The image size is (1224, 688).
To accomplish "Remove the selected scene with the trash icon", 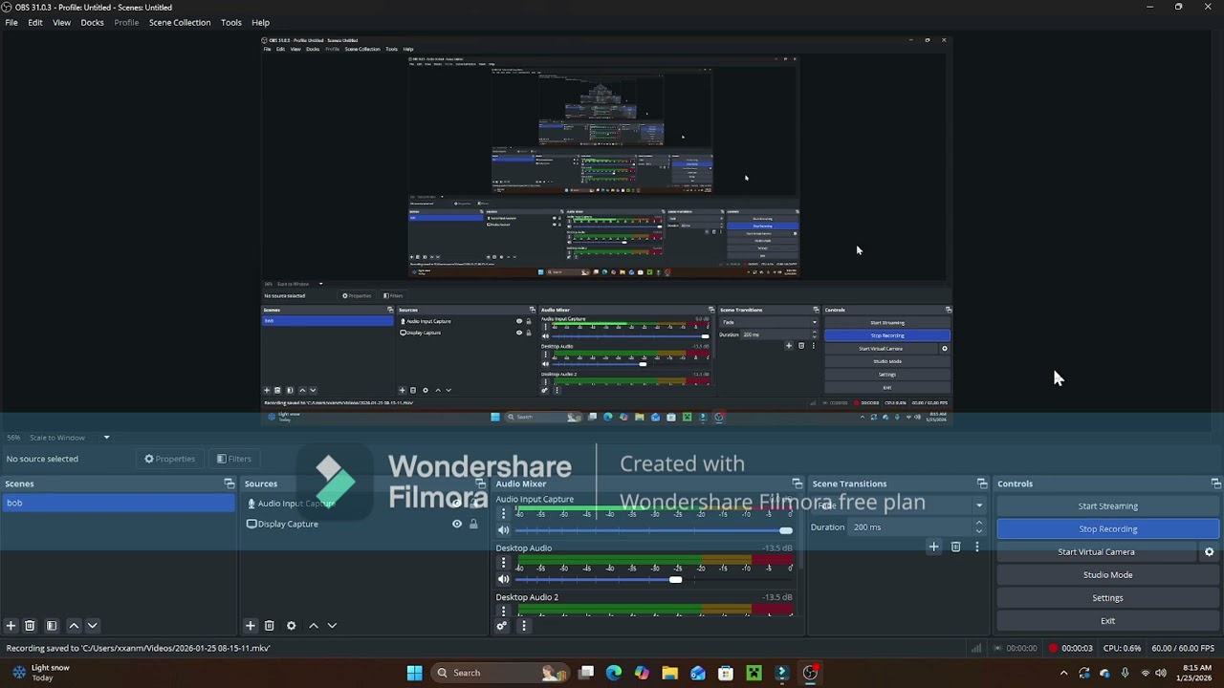I will click(30, 626).
